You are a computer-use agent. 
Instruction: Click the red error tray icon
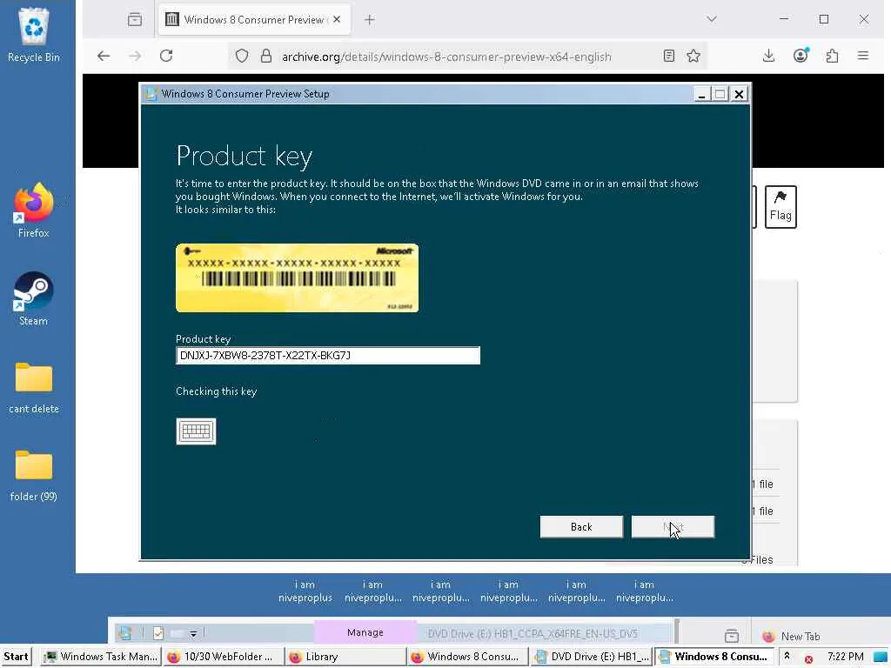pos(808,659)
